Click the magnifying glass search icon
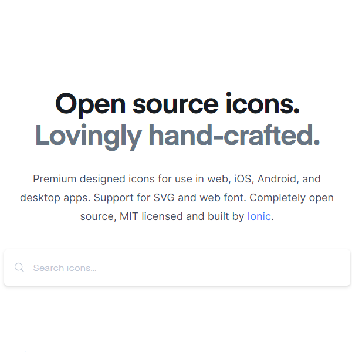The image size is (352, 352). 19,268
